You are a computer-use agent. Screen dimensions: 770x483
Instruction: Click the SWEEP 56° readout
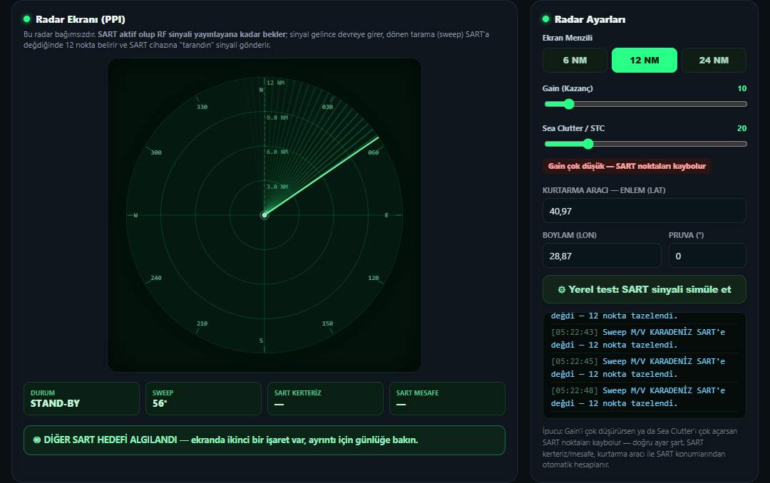coord(203,398)
